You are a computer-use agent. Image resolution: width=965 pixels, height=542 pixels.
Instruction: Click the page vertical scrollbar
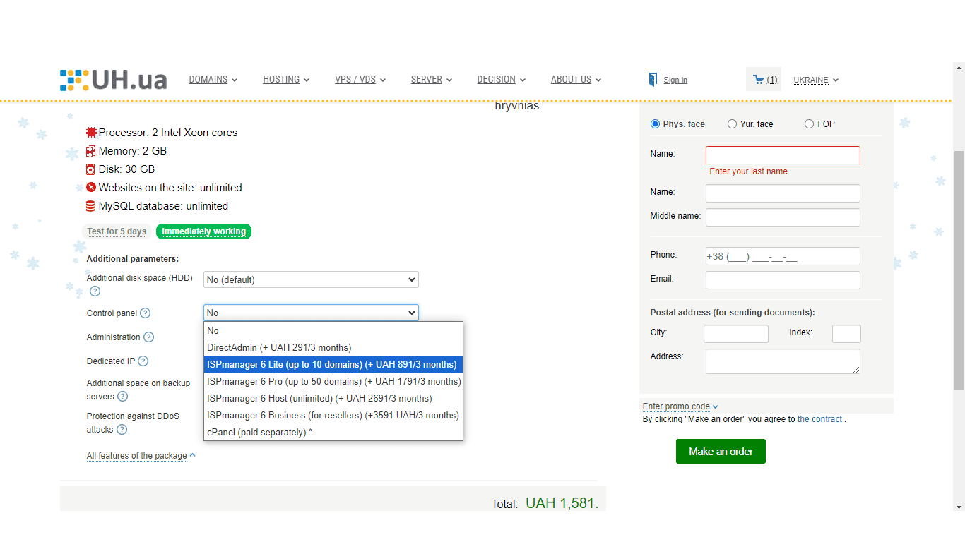pos(959,270)
